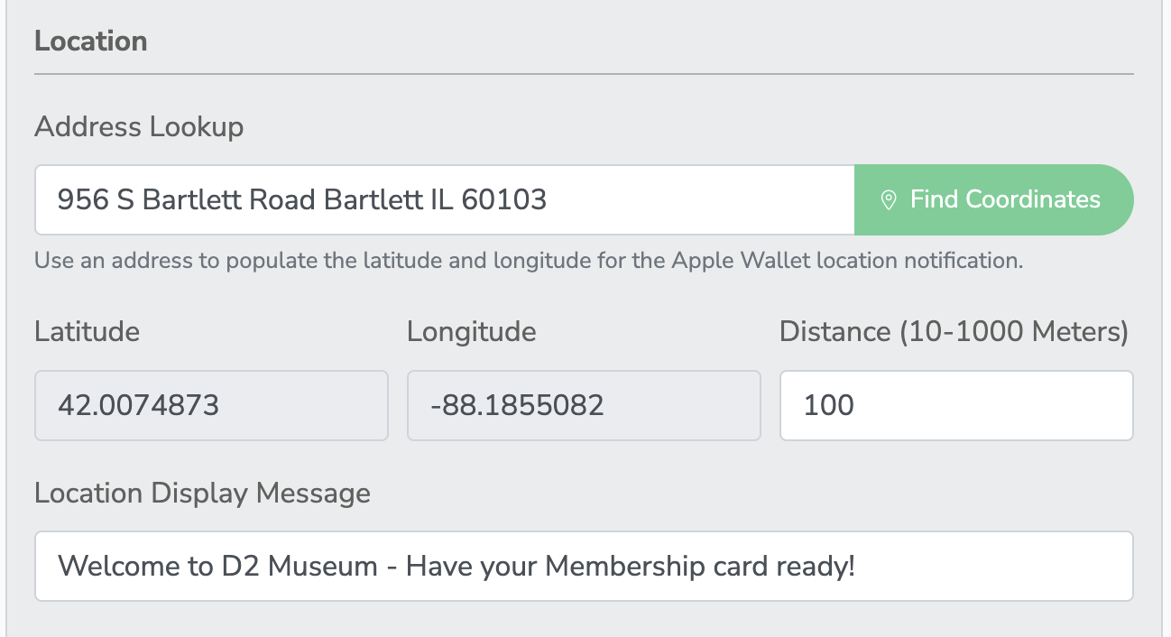
Task: Place cursor on zip code 60103 in address
Action: [504, 199]
